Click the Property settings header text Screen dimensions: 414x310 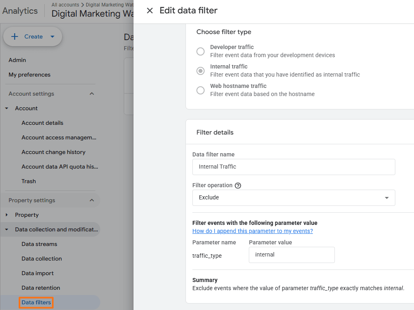[x=32, y=200]
